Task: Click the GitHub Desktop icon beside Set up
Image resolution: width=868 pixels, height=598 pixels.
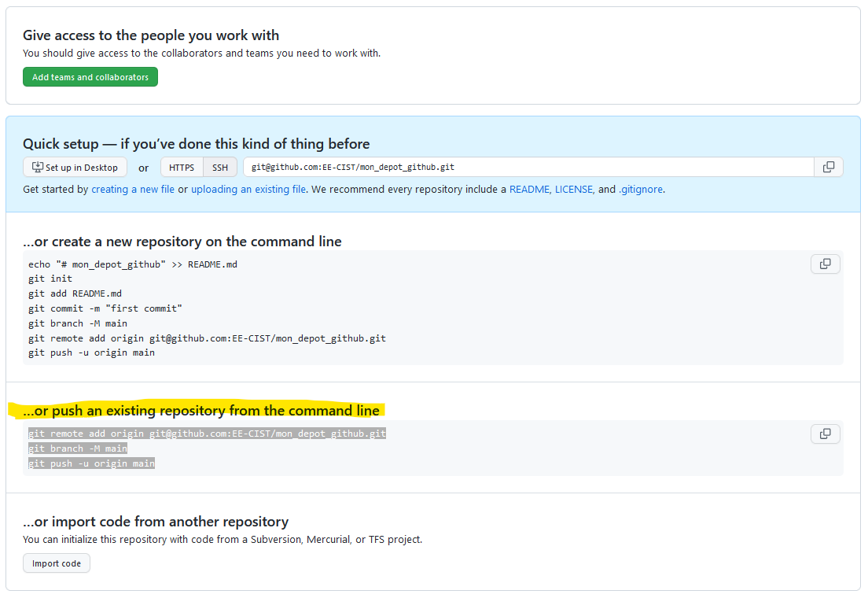Action: click(x=37, y=166)
